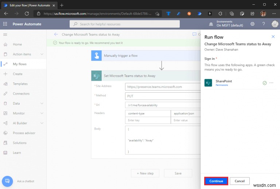Image resolution: width=280 pixels, height=189 pixels.
Task: Click the back arrow beside flow title
Action: click(56, 35)
